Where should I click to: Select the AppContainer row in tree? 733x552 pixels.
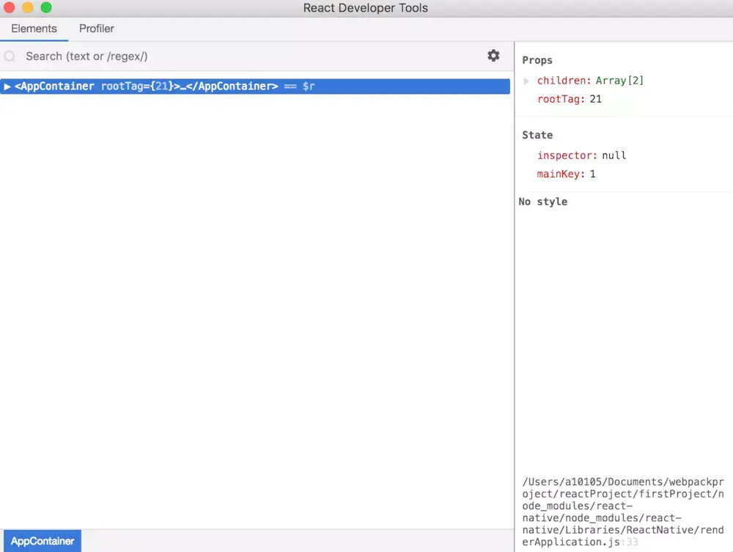[x=255, y=86]
